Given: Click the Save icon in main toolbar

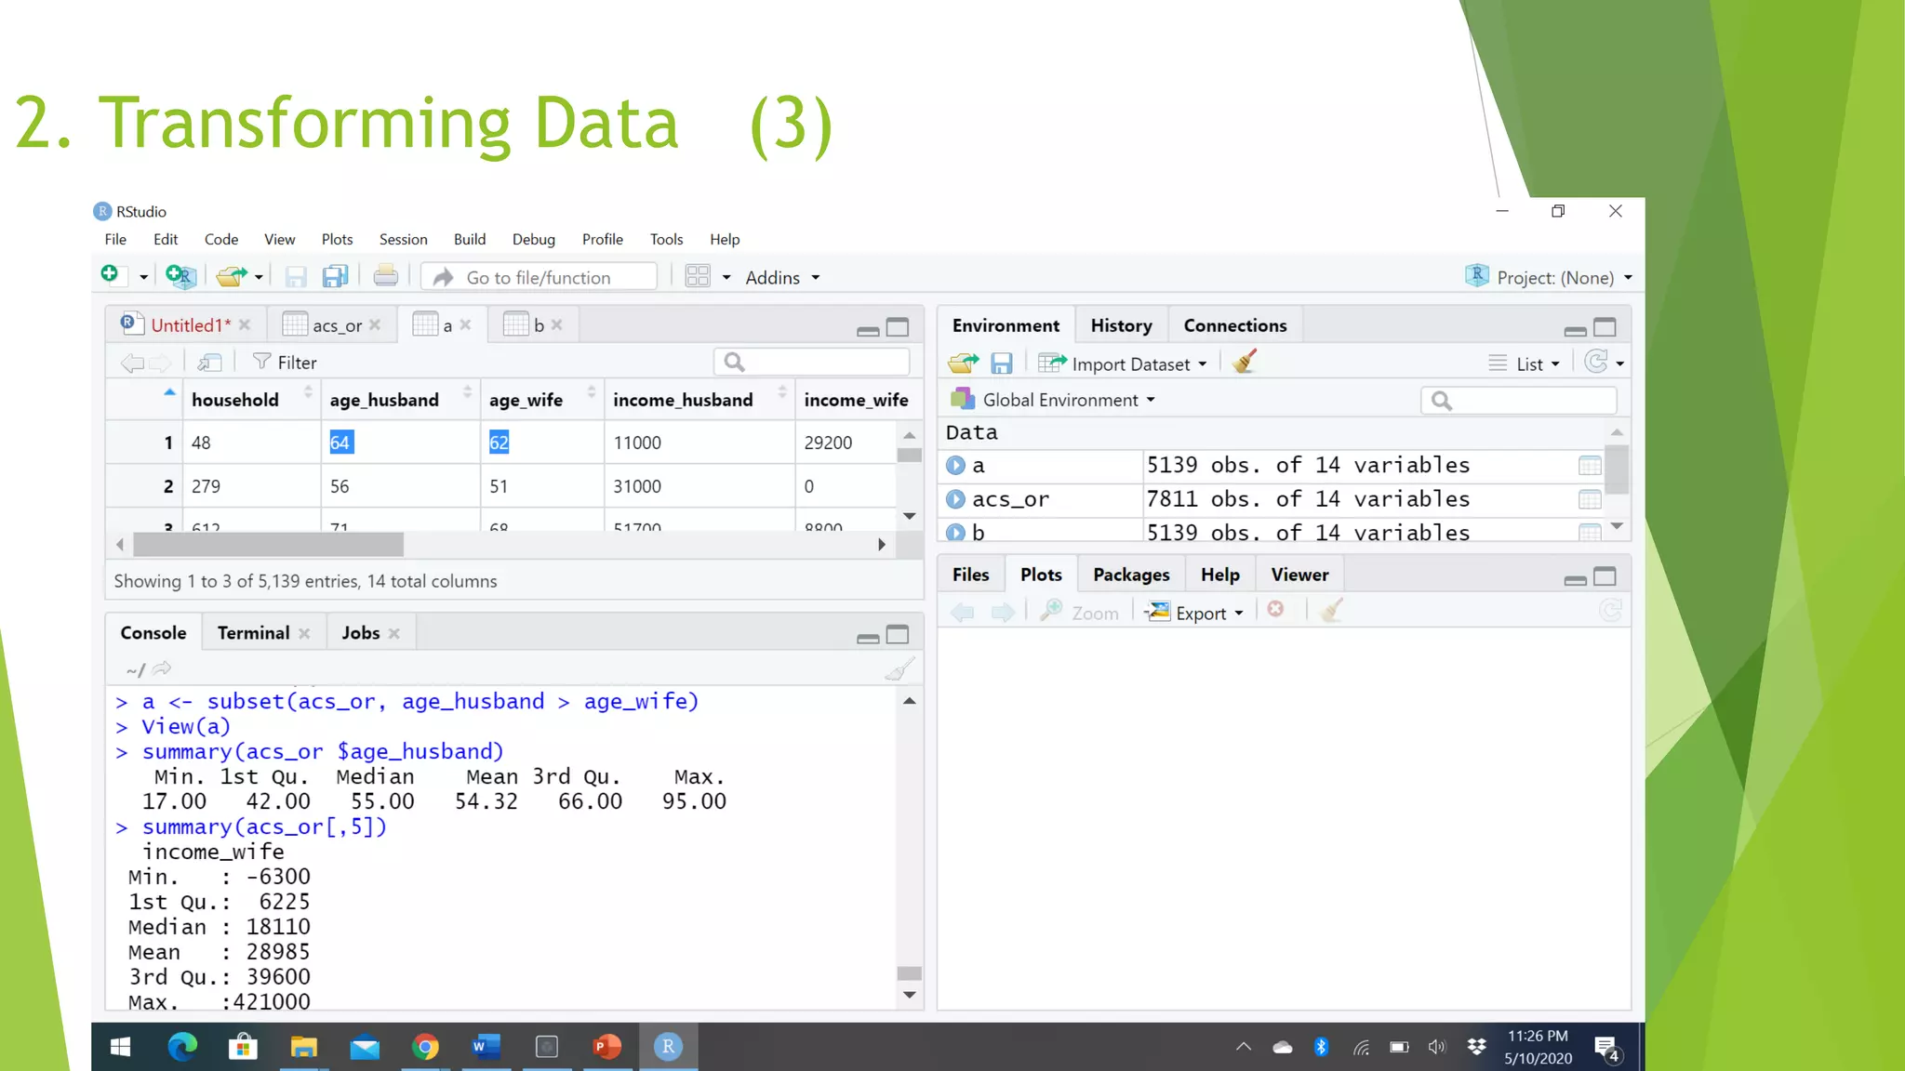Looking at the screenshot, I should [296, 277].
